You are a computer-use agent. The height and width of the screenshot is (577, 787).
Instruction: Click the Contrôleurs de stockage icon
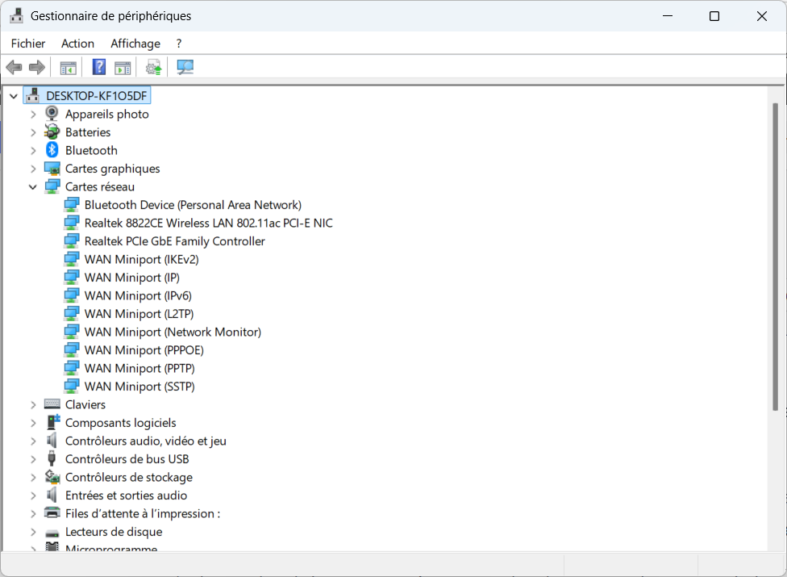52,476
